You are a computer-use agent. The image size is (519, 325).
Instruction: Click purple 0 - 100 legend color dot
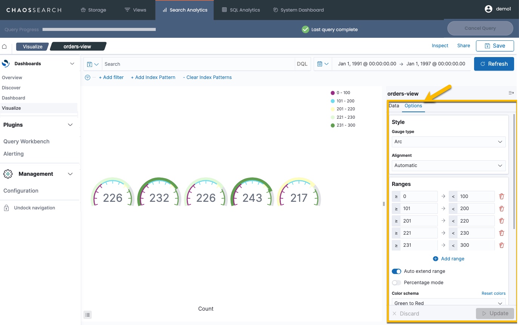pyautogui.click(x=333, y=93)
